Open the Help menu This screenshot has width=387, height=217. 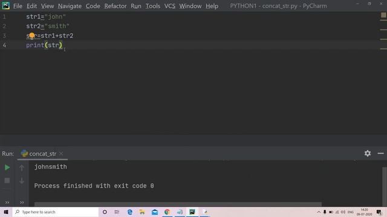click(x=212, y=6)
